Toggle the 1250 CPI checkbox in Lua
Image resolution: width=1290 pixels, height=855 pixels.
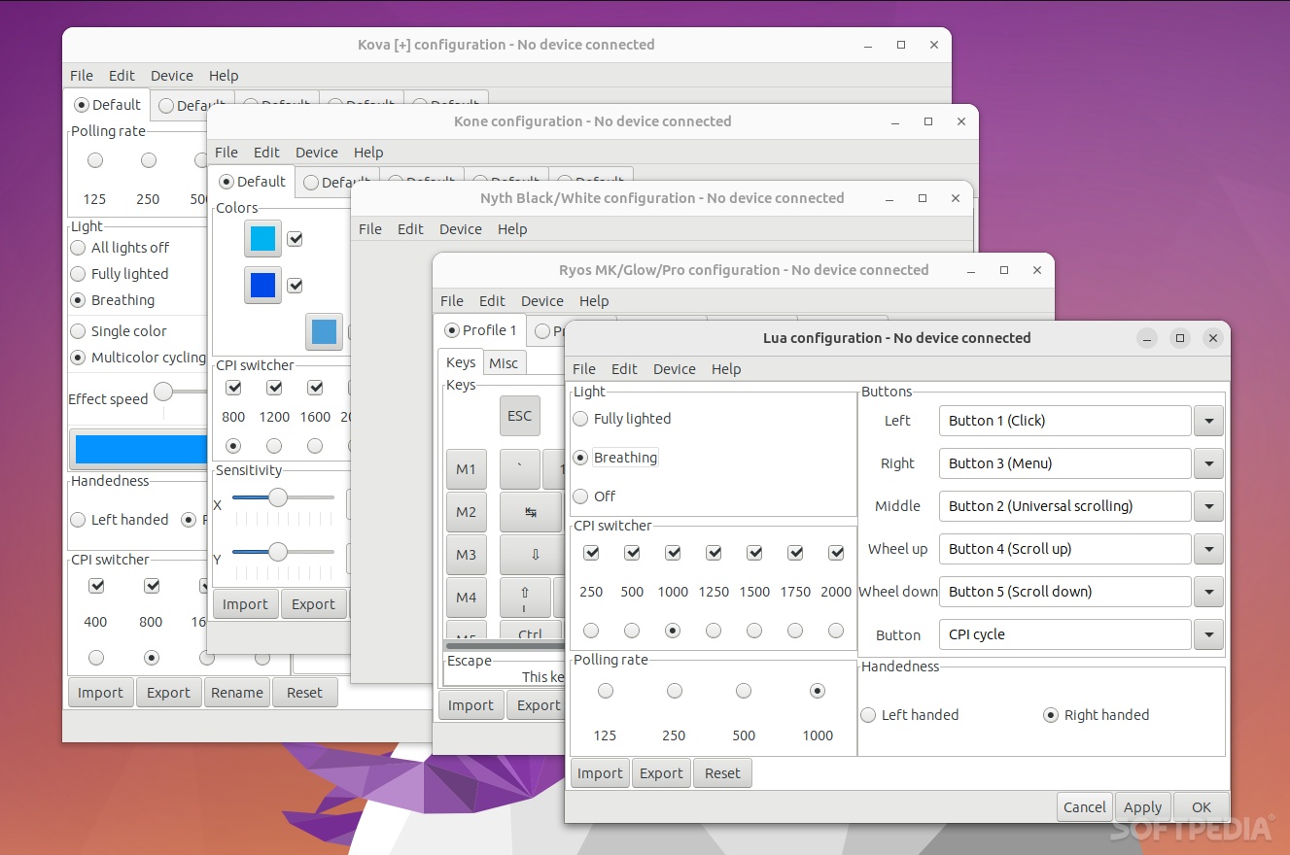(714, 553)
